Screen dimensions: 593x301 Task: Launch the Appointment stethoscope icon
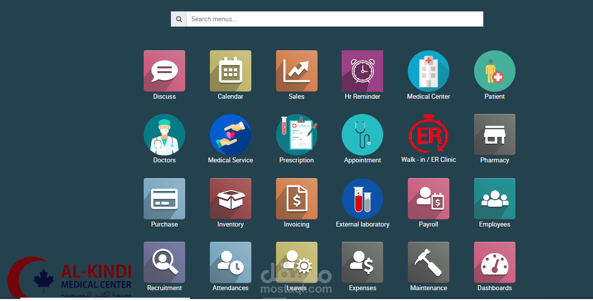tap(362, 134)
